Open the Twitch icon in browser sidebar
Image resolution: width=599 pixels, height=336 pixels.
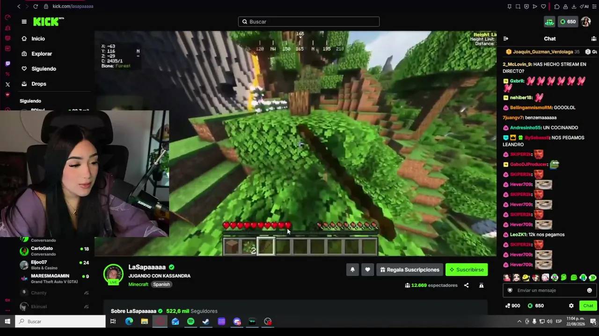(x=7, y=63)
